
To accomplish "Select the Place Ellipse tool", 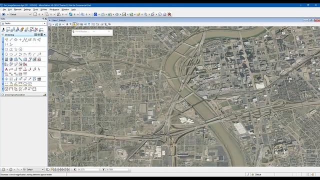I will pyautogui.click(x=11, y=54).
